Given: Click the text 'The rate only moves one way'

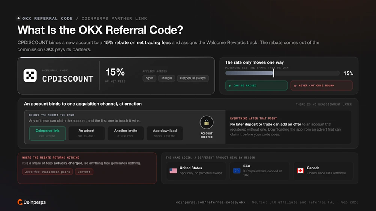Looking at the screenshot, I should pyautogui.click(x=255, y=62).
